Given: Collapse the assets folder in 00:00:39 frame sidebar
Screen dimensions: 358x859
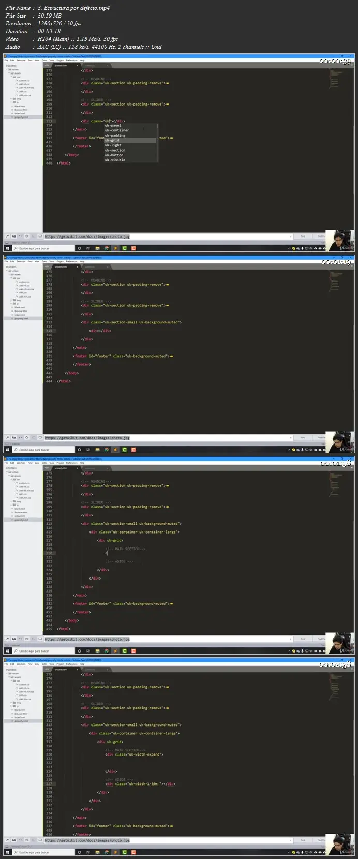Looking at the screenshot, I should 9,73.
